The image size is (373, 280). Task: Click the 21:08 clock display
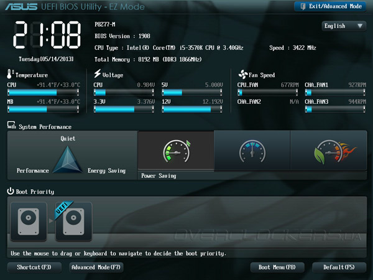pyautogui.click(x=47, y=35)
